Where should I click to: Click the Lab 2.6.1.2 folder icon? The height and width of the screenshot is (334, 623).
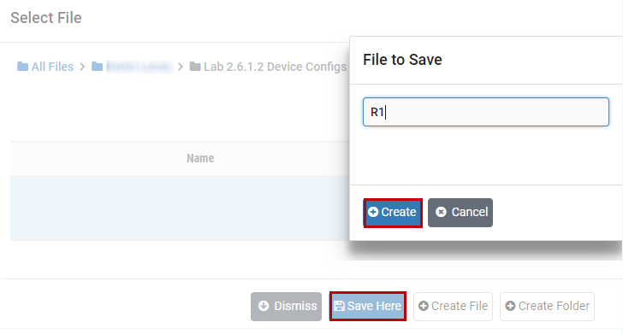[x=195, y=67]
